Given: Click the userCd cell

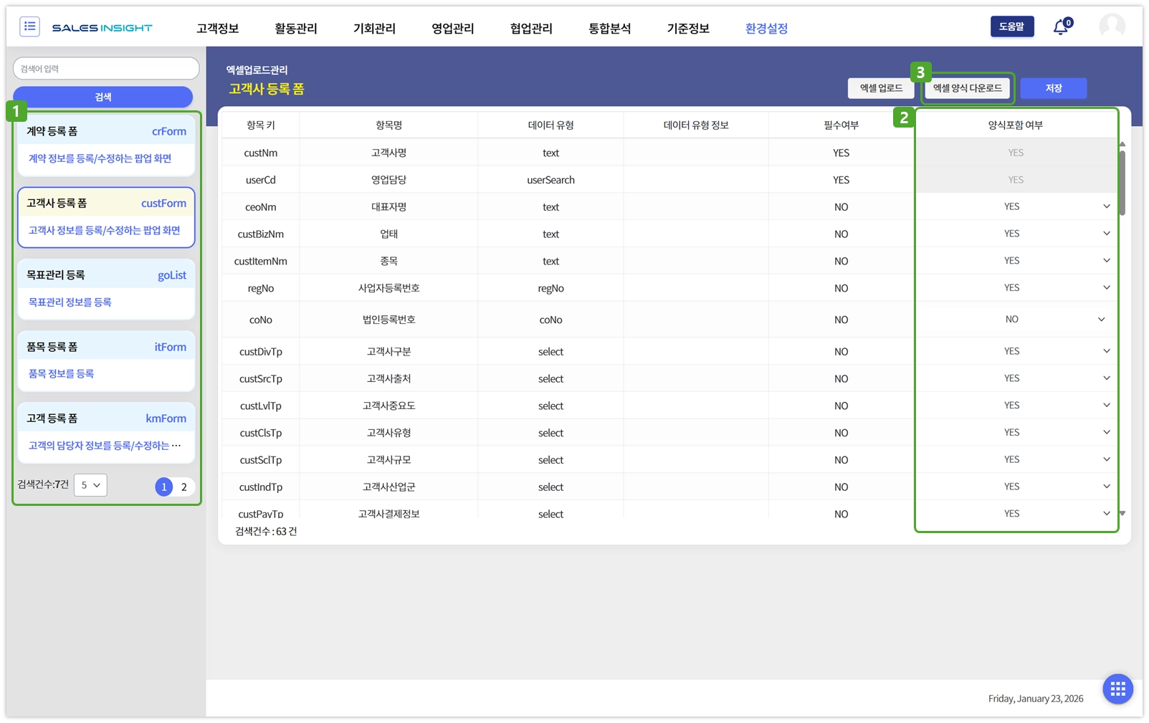Looking at the screenshot, I should point(261,180).
